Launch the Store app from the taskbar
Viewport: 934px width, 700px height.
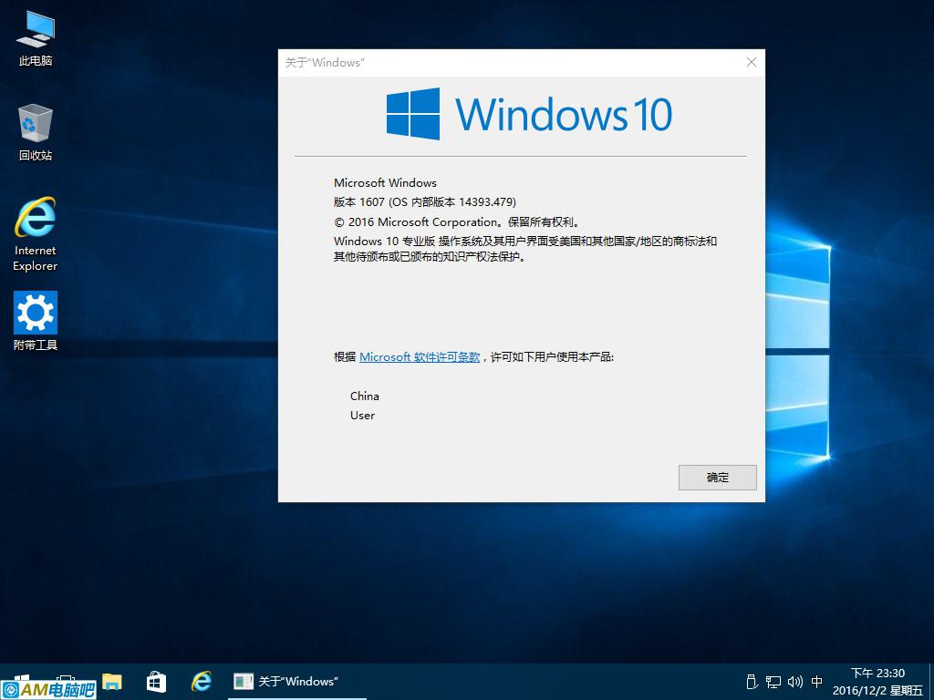[x=156, y=682]
